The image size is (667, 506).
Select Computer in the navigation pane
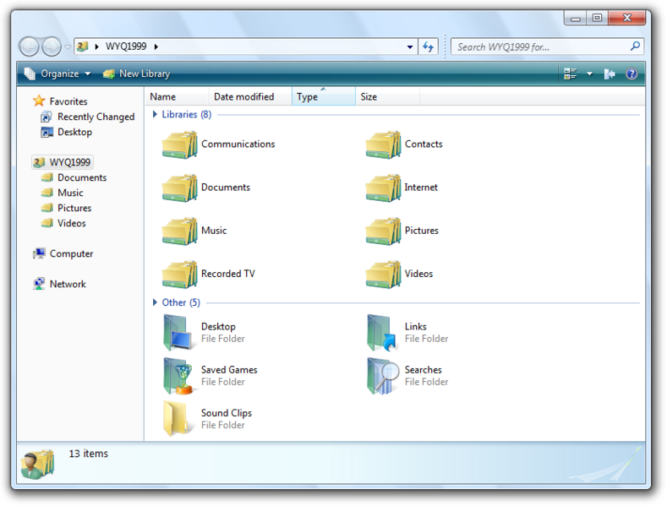tap(71, 253)
